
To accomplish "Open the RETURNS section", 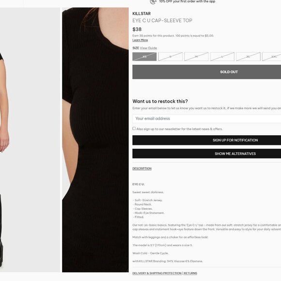I will [x=190, y=273].
